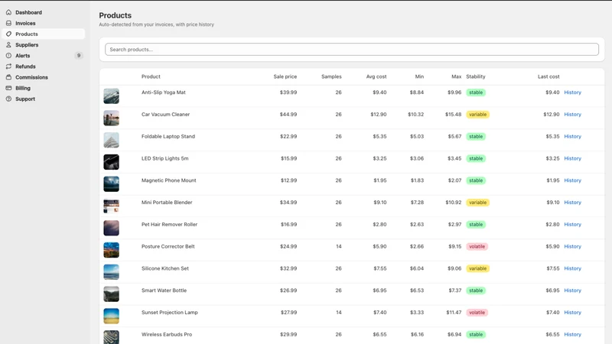The height and width of the screenshot is (344, 612).
Task: Click the Support help icon in sidebar
Action: point(8,99)
